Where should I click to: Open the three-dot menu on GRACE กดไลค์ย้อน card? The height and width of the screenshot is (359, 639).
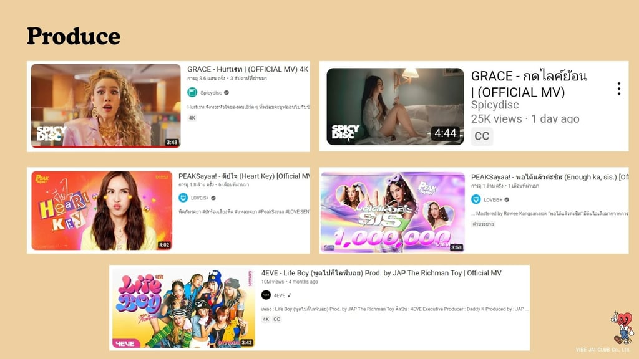click(618, 89)
